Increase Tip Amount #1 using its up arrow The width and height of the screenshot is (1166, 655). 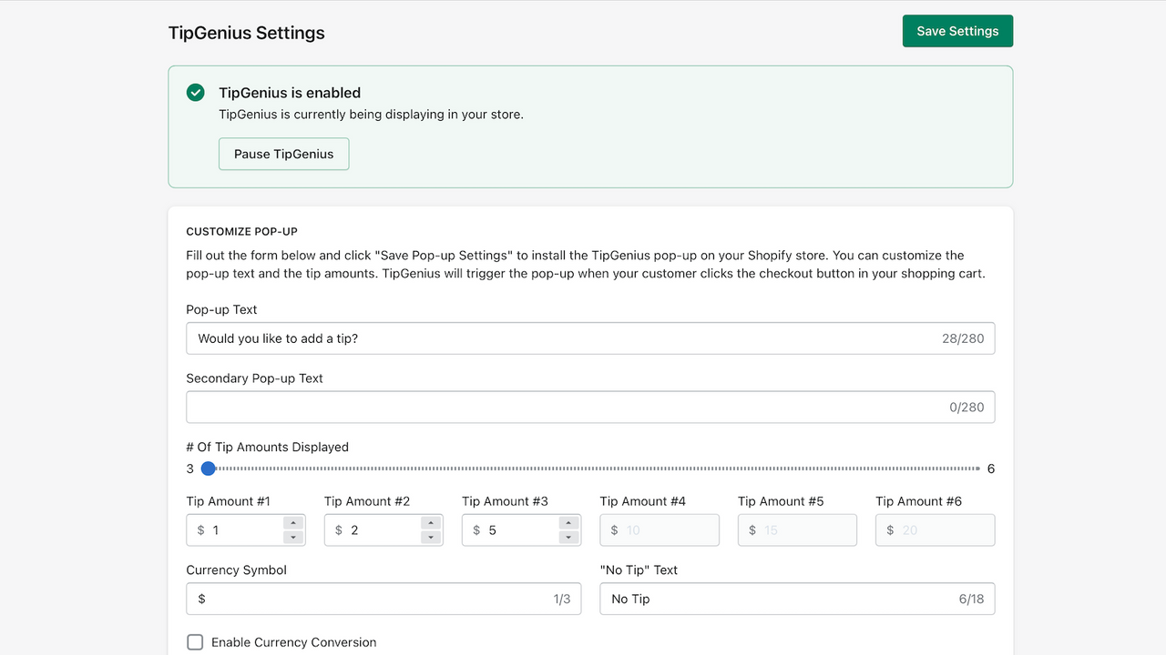(x=293, y=524)
